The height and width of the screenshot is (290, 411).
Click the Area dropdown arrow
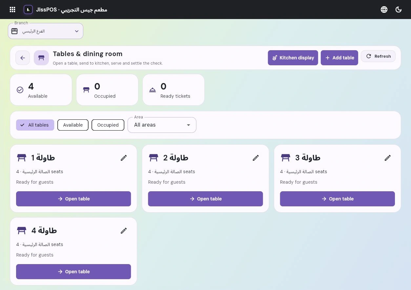tap(188, 125)
